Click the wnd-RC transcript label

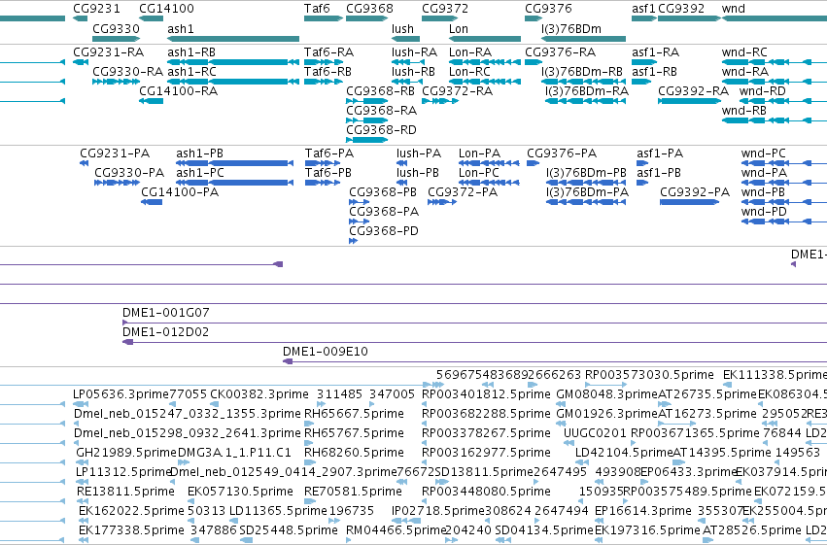coord(744,52)
